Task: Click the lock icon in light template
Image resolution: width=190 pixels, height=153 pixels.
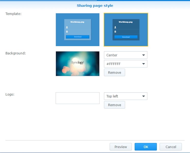Action: (x=67, y=31)
